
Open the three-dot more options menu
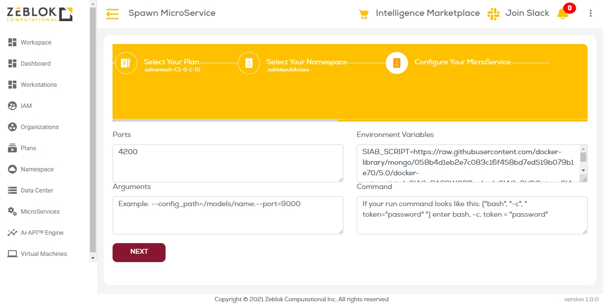(x=591, y=14)
